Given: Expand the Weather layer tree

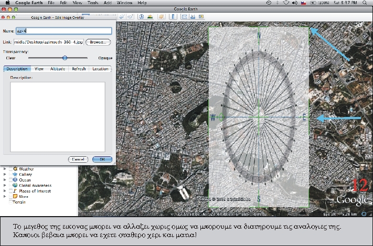Looking at the screenshot, I should click(x=5, y=169).
